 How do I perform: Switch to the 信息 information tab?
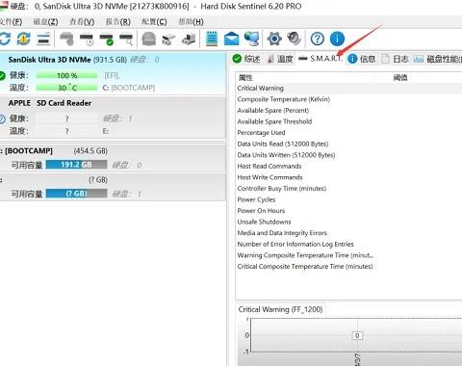click(x=362, y=59)
